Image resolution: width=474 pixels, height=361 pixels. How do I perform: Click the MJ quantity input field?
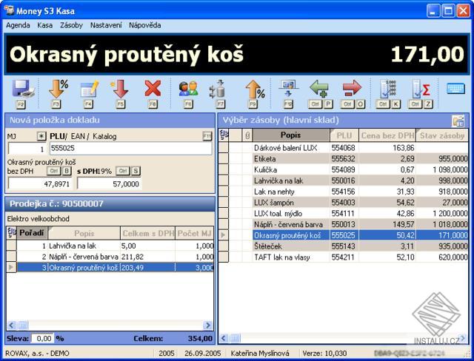[x=28, y=149]
